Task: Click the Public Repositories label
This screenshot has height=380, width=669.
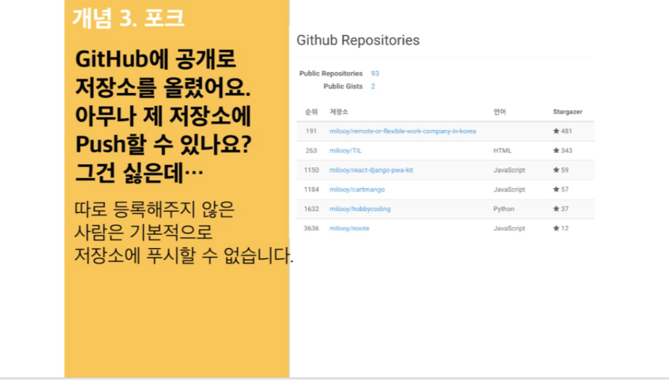Action: pyautogui.click(x=331, y=73)
